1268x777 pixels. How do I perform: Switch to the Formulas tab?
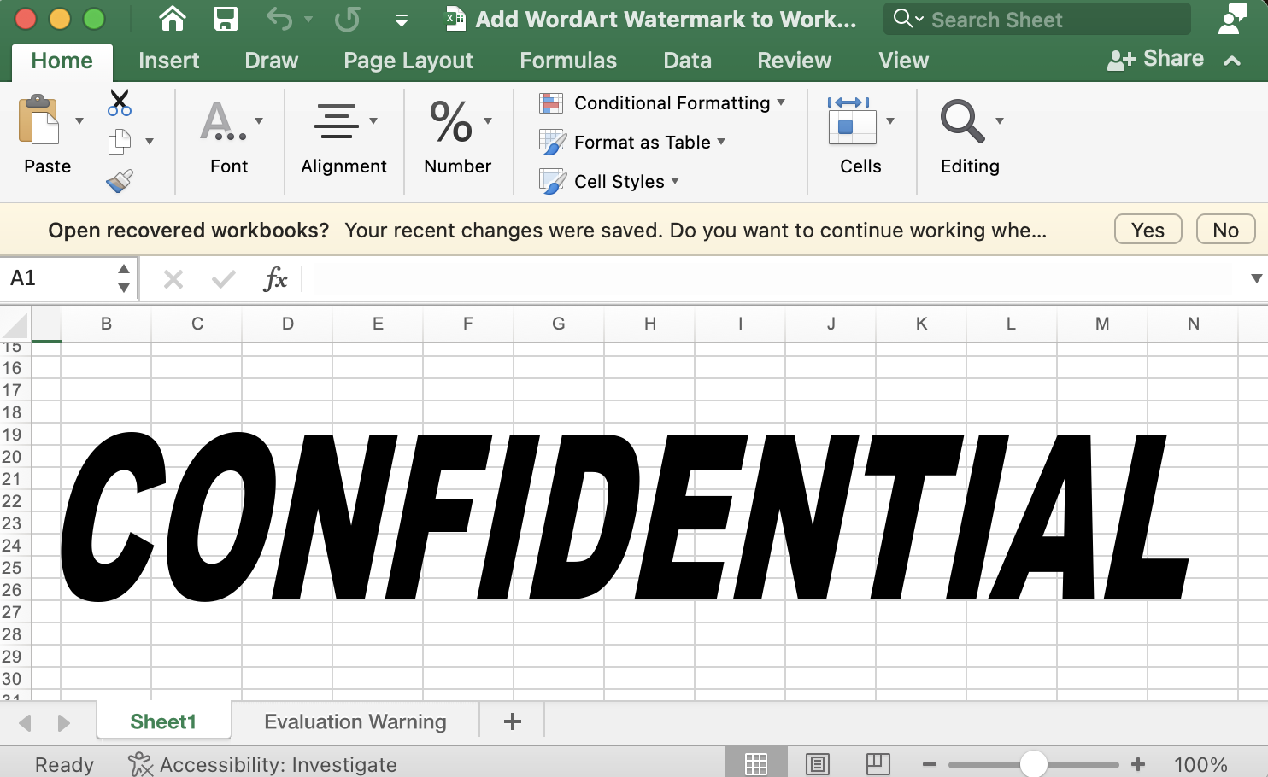click(567, 61)
